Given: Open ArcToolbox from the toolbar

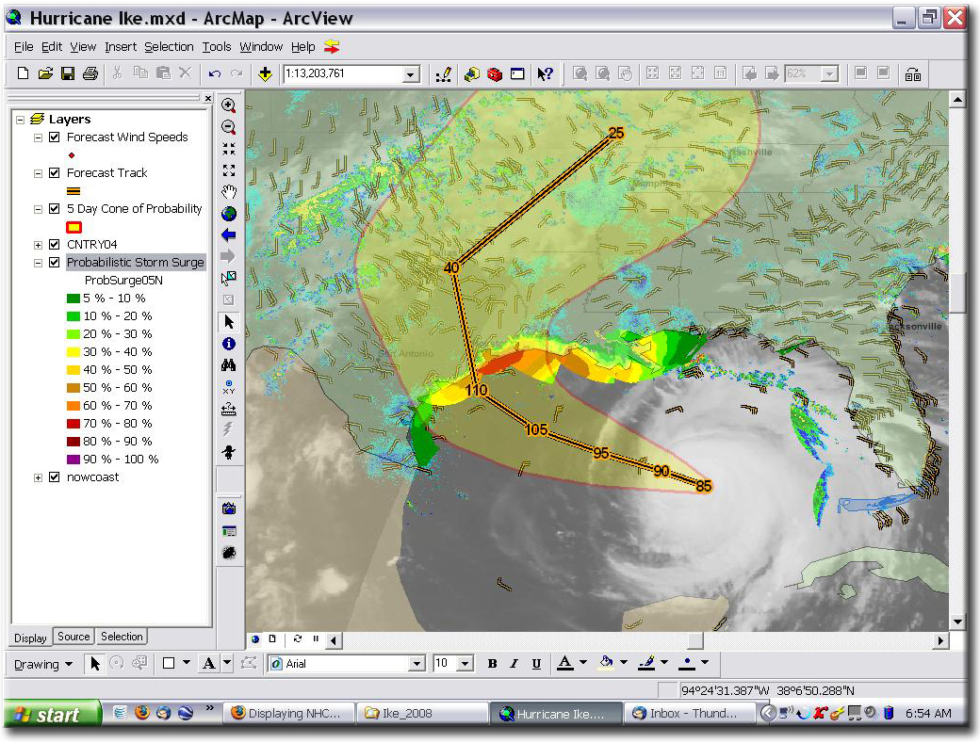Looking at the screenshot, I should 495,74.
